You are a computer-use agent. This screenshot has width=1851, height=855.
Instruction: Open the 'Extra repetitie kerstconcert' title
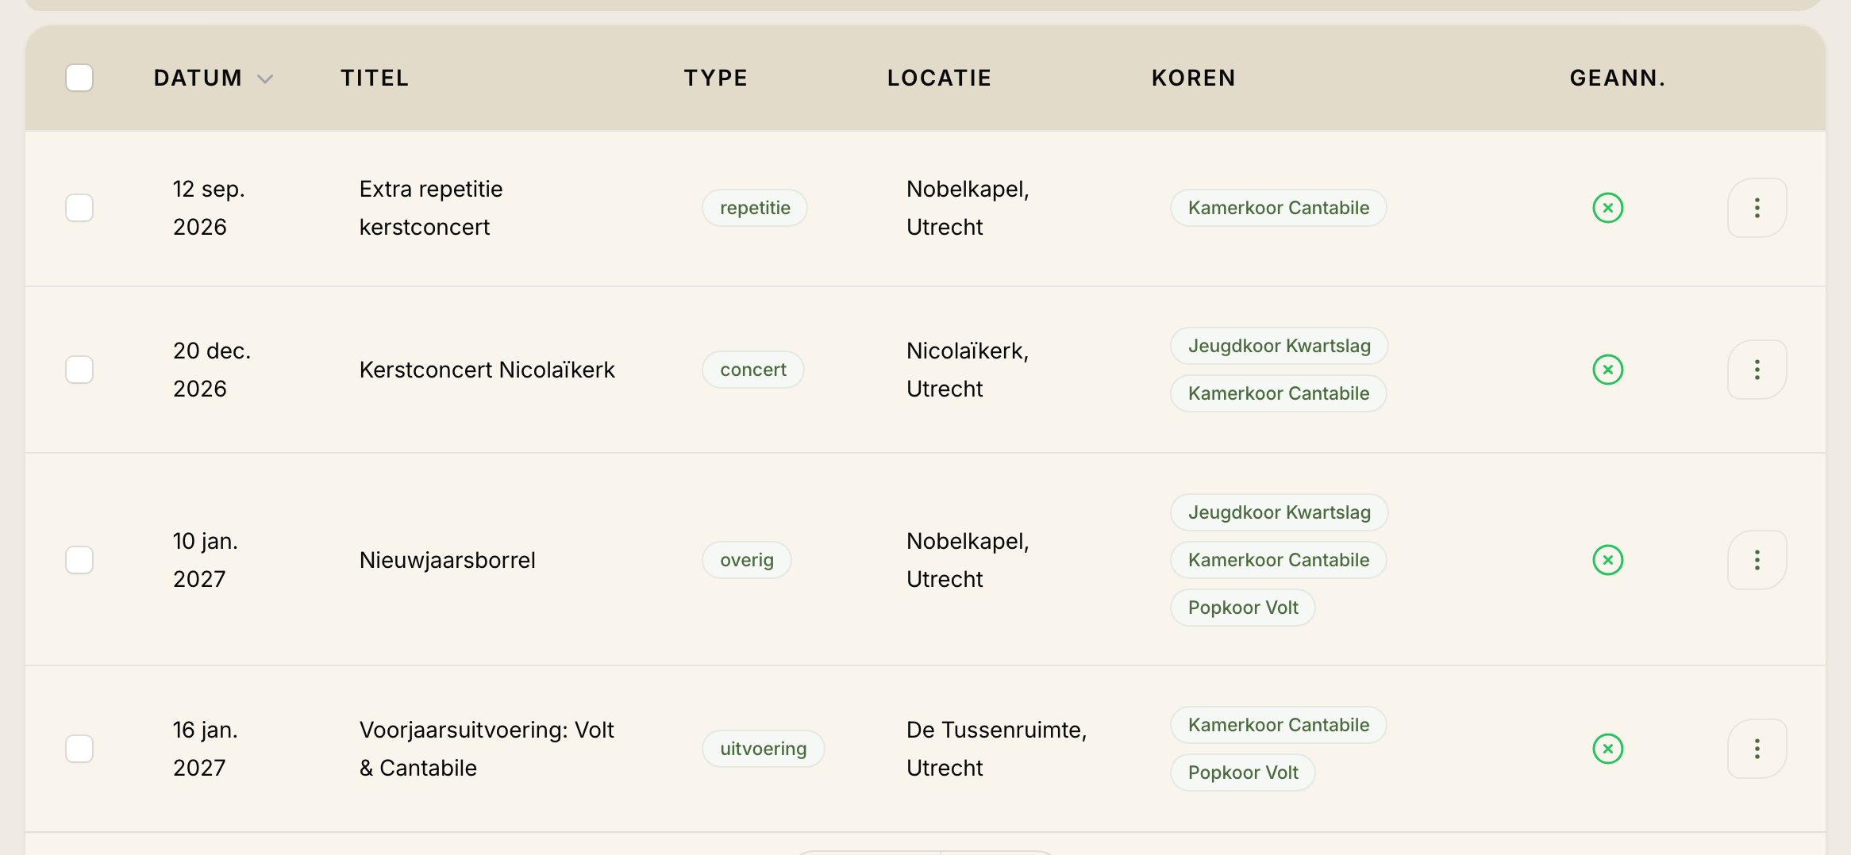point(431,208)
